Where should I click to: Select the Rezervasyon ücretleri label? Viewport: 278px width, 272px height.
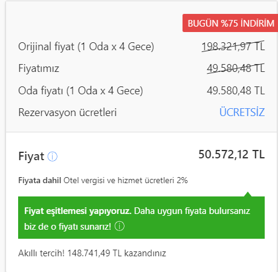(x=68, y=112)
